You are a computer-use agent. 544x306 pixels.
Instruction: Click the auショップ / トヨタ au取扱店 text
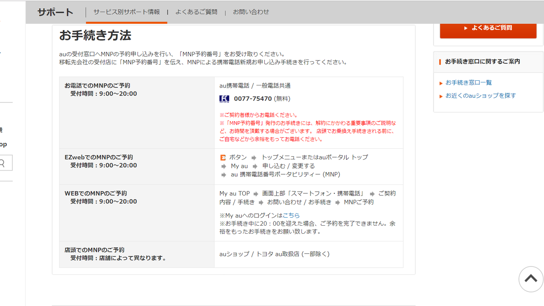(x=275, y=254)
